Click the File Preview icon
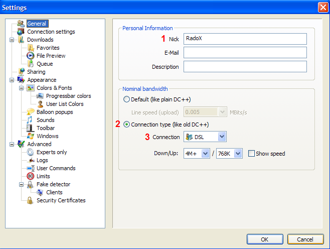The height and width of the screenshot is (249, 330). (x=31, y=56)
